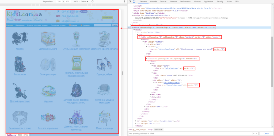The height and width of the screenshot is (136, 274).
Task: Click the Автокресла car seat image
Action: (20, 64)
